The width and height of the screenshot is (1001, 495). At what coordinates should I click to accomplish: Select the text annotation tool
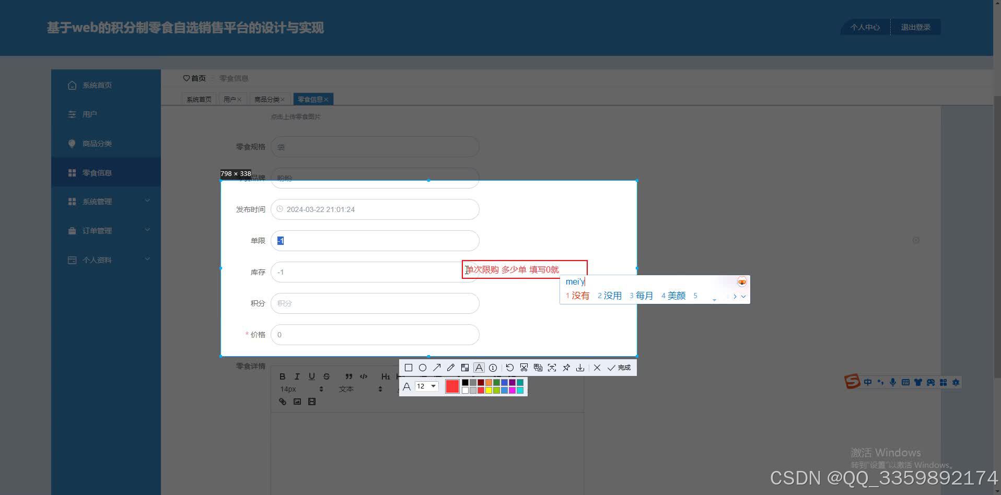tap(479, 368)
